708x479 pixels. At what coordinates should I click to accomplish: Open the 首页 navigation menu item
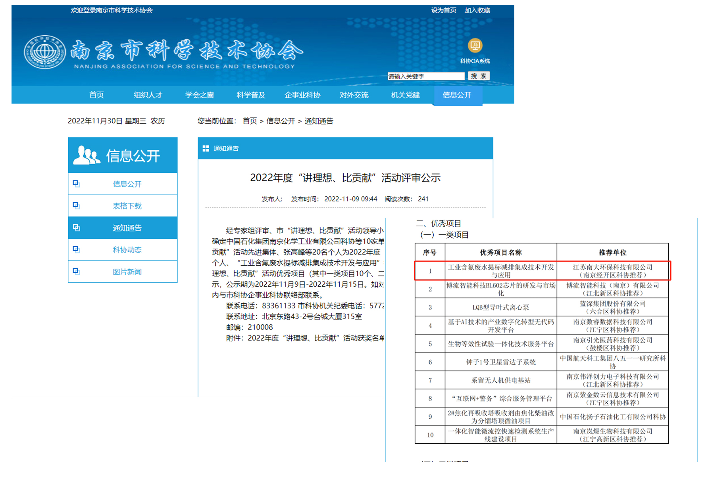coord(96,95)
